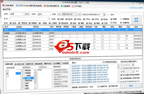Click 关于捐助 toolbar item

77,6
